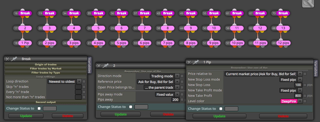Image resolution: width=320 pixels, height=122 pixels.
Task: Close the Break panel
Action: pyautogui.click(x=7, y=59)
